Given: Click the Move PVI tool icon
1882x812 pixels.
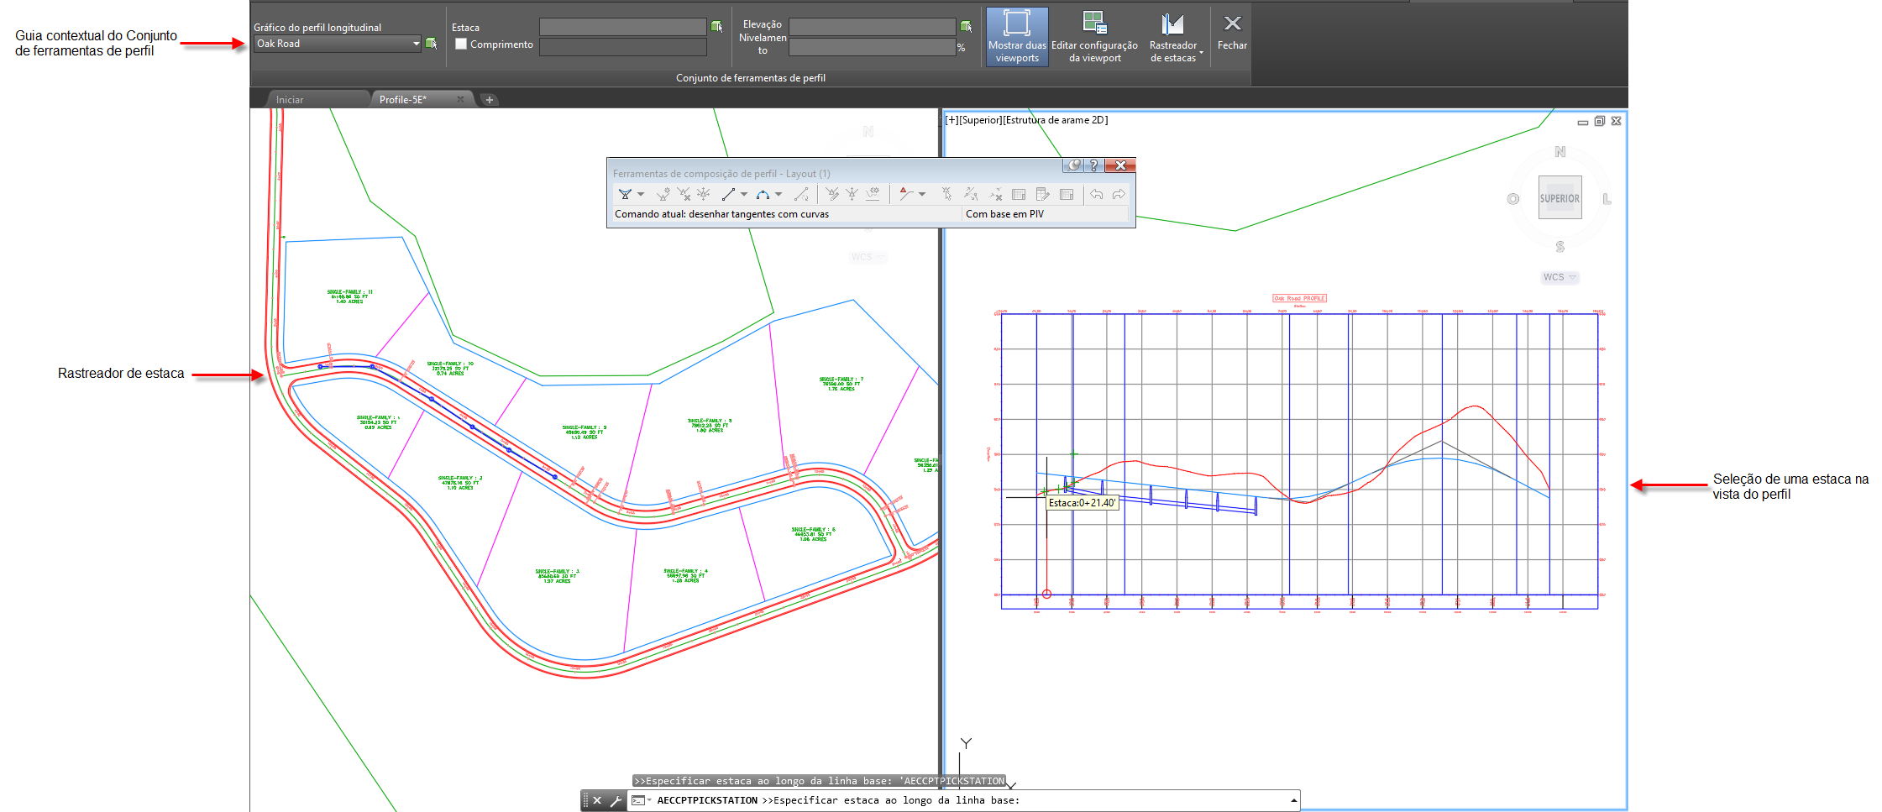Looking at the screenshot, I should [704, 194].
